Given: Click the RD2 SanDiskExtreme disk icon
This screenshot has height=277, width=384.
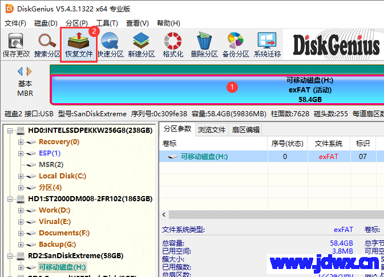Looking at the screenshot, I should pyautogui.click(x=21, y=256).
